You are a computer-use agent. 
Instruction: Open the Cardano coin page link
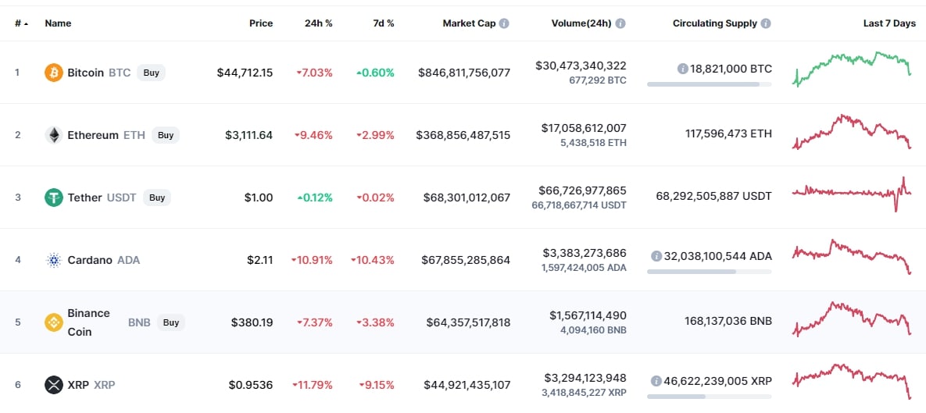click(90, 260)
